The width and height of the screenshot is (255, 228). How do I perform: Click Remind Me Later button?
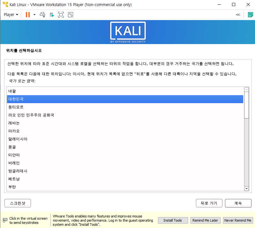coord(205,220)
